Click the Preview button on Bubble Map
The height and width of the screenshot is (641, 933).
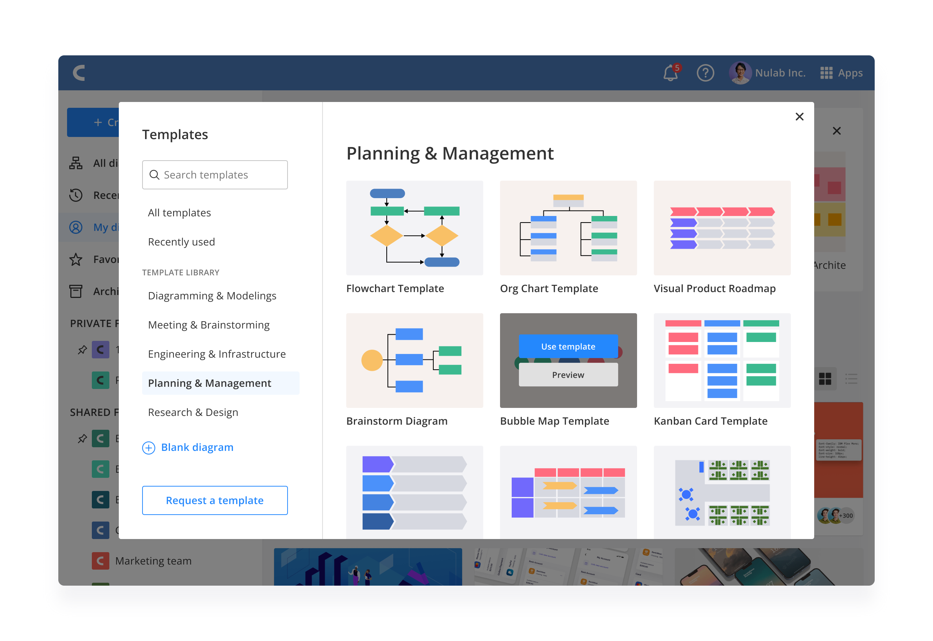click(x=568, y=375)
